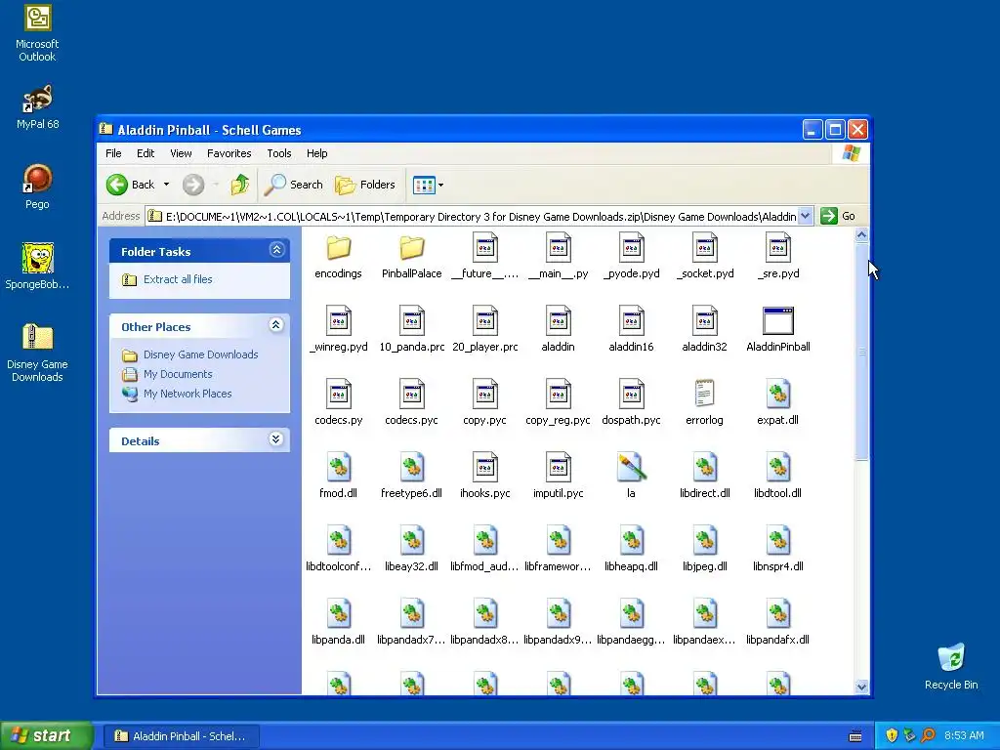Open My Documents link

(178, 374)
